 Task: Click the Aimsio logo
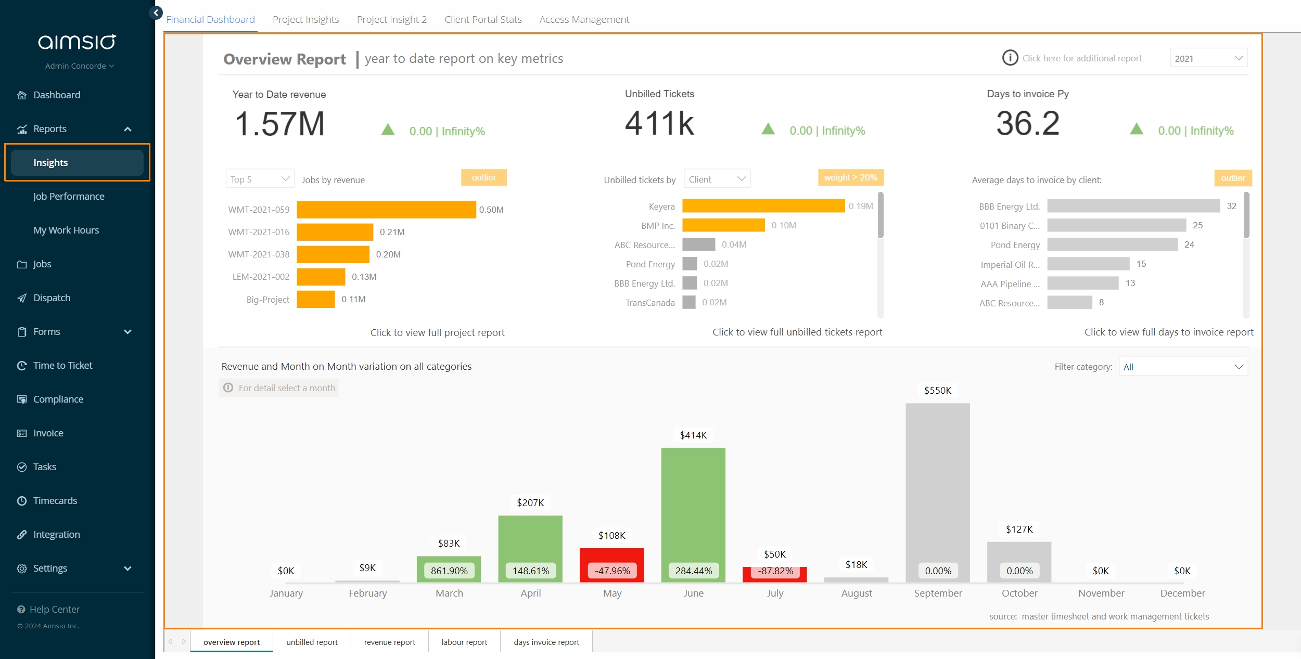pos(77,42)
